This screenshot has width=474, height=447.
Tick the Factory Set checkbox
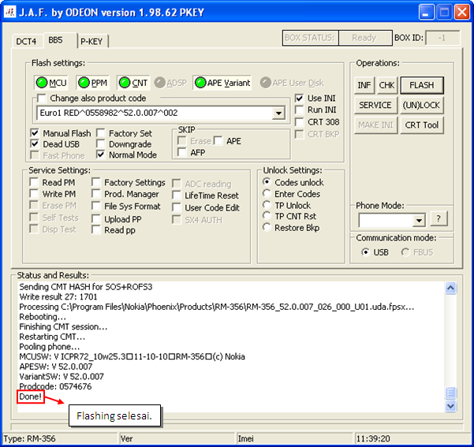101,133
